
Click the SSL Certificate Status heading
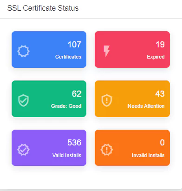(x=43, y=8)
